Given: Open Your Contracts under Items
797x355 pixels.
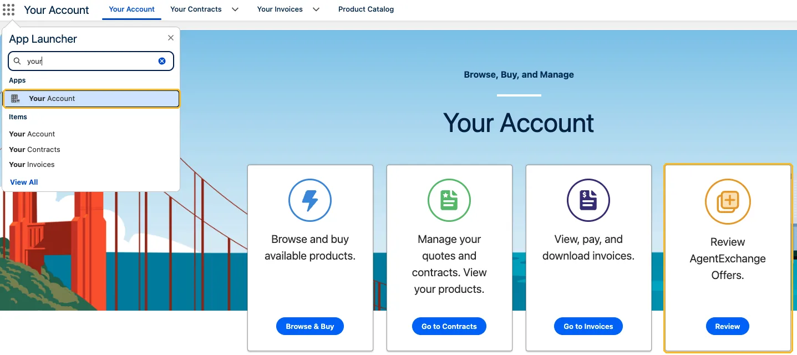Looking at the screenshot, I should 34,150.
